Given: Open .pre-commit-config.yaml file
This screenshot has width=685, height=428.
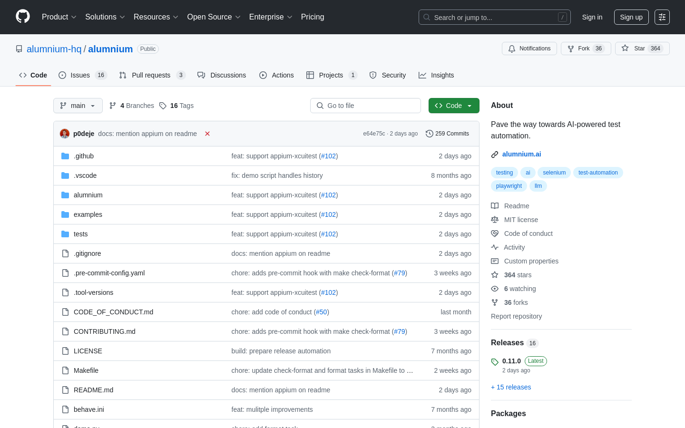Looking at the screenshot, I should pos(109,273).
